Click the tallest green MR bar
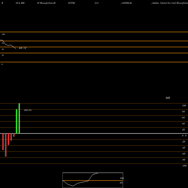 (x=19, y=118)
